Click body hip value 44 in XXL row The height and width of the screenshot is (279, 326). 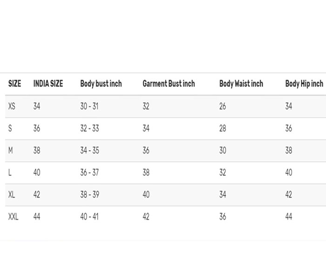[x=289, y=217]
